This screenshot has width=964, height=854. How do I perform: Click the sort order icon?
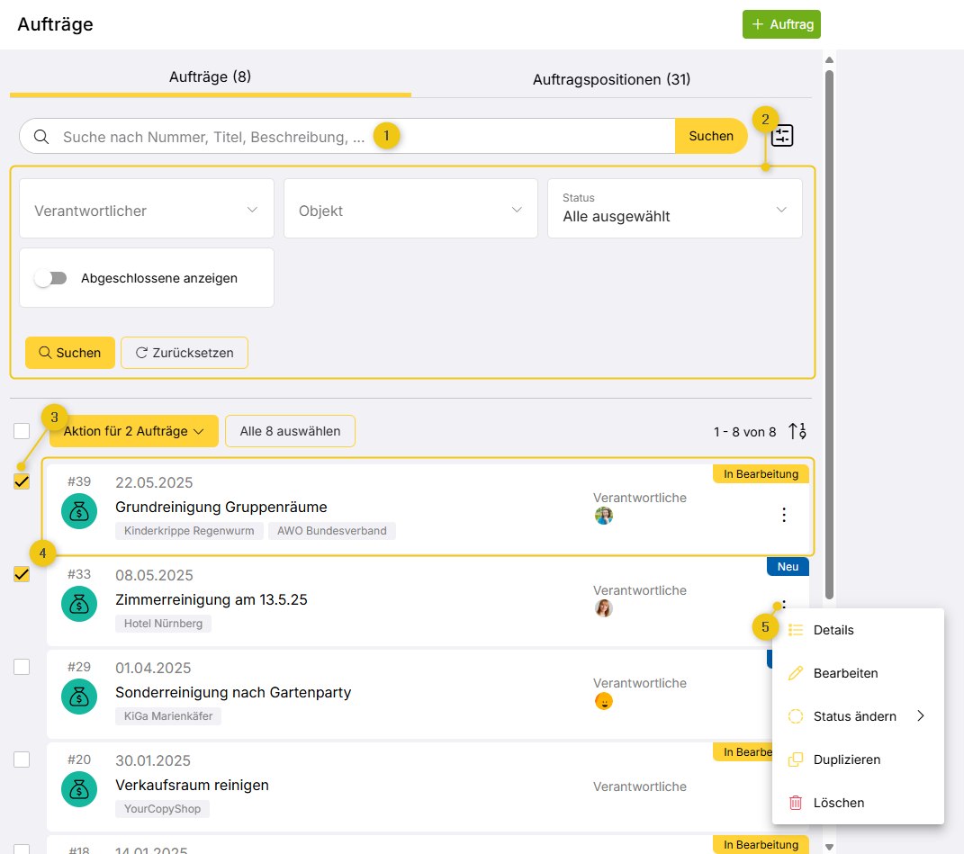(797, 431)
